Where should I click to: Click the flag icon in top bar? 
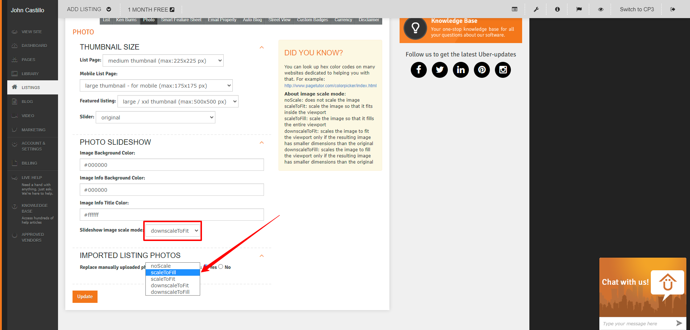pyautogui.click(x=579, y=9)
